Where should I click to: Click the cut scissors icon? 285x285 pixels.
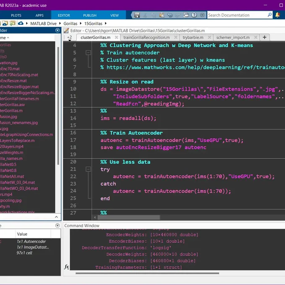[145, 15]
